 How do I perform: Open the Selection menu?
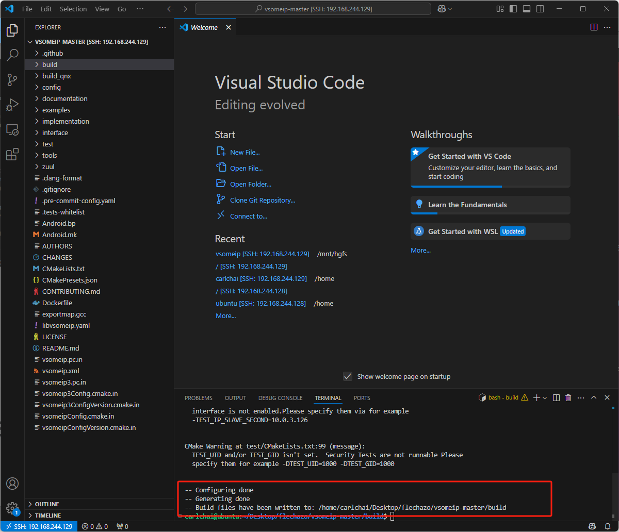pyautogui.click(x=73, y=9)
